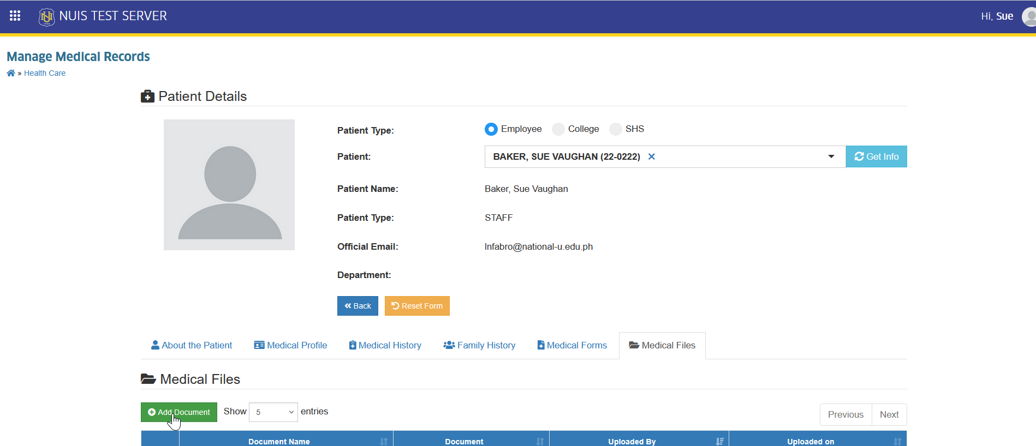Open the user avatar icon
1036x446 pixels.
pyautogui.click(x=1029, y=16)
